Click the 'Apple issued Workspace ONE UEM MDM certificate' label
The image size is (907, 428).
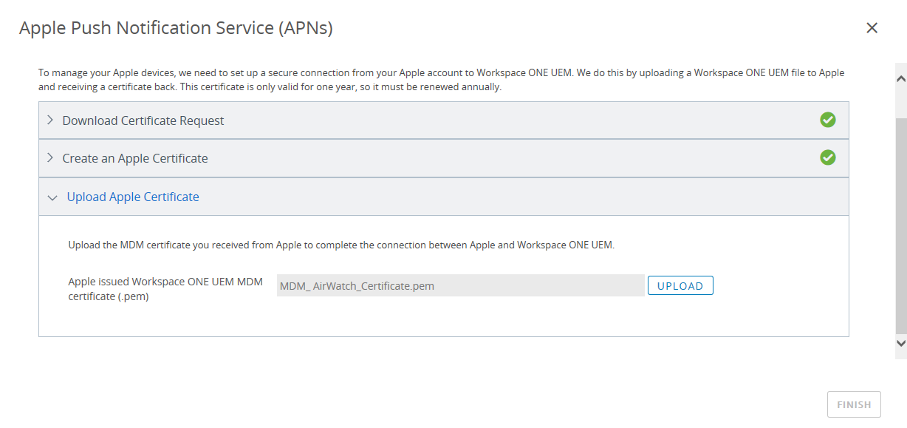click(165, 289)
